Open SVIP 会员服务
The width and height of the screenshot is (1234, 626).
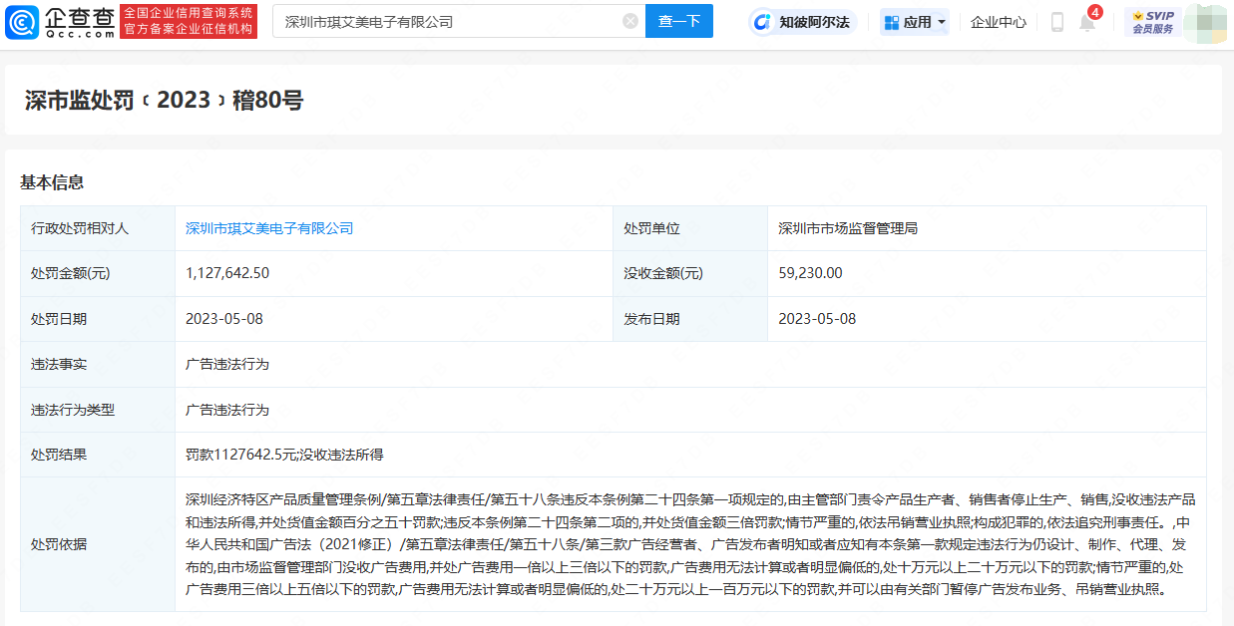point(1152,22)
